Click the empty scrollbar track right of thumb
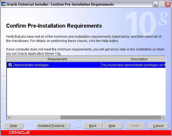This screenshot has width=172, height=136. pos(110,117)
